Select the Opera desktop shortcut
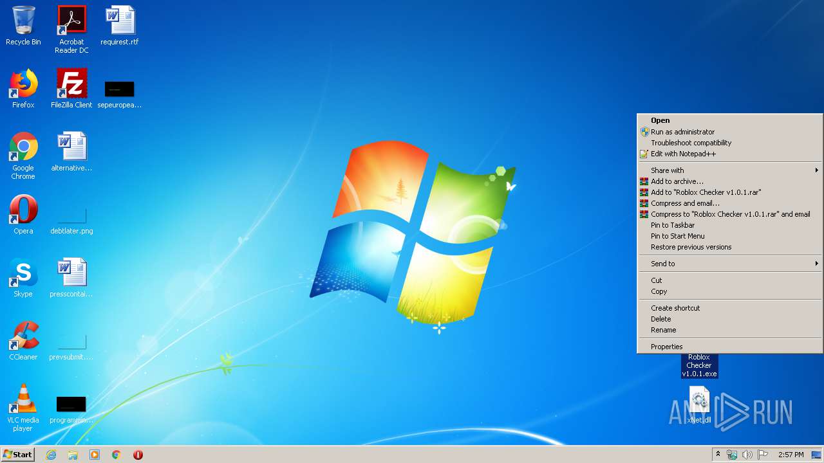 [x=23, y=215]
